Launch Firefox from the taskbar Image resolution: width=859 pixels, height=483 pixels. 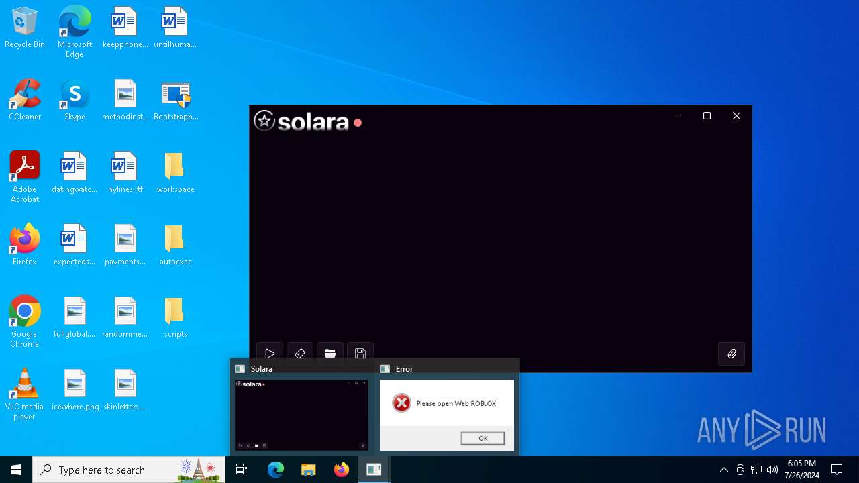click(342, 470)
